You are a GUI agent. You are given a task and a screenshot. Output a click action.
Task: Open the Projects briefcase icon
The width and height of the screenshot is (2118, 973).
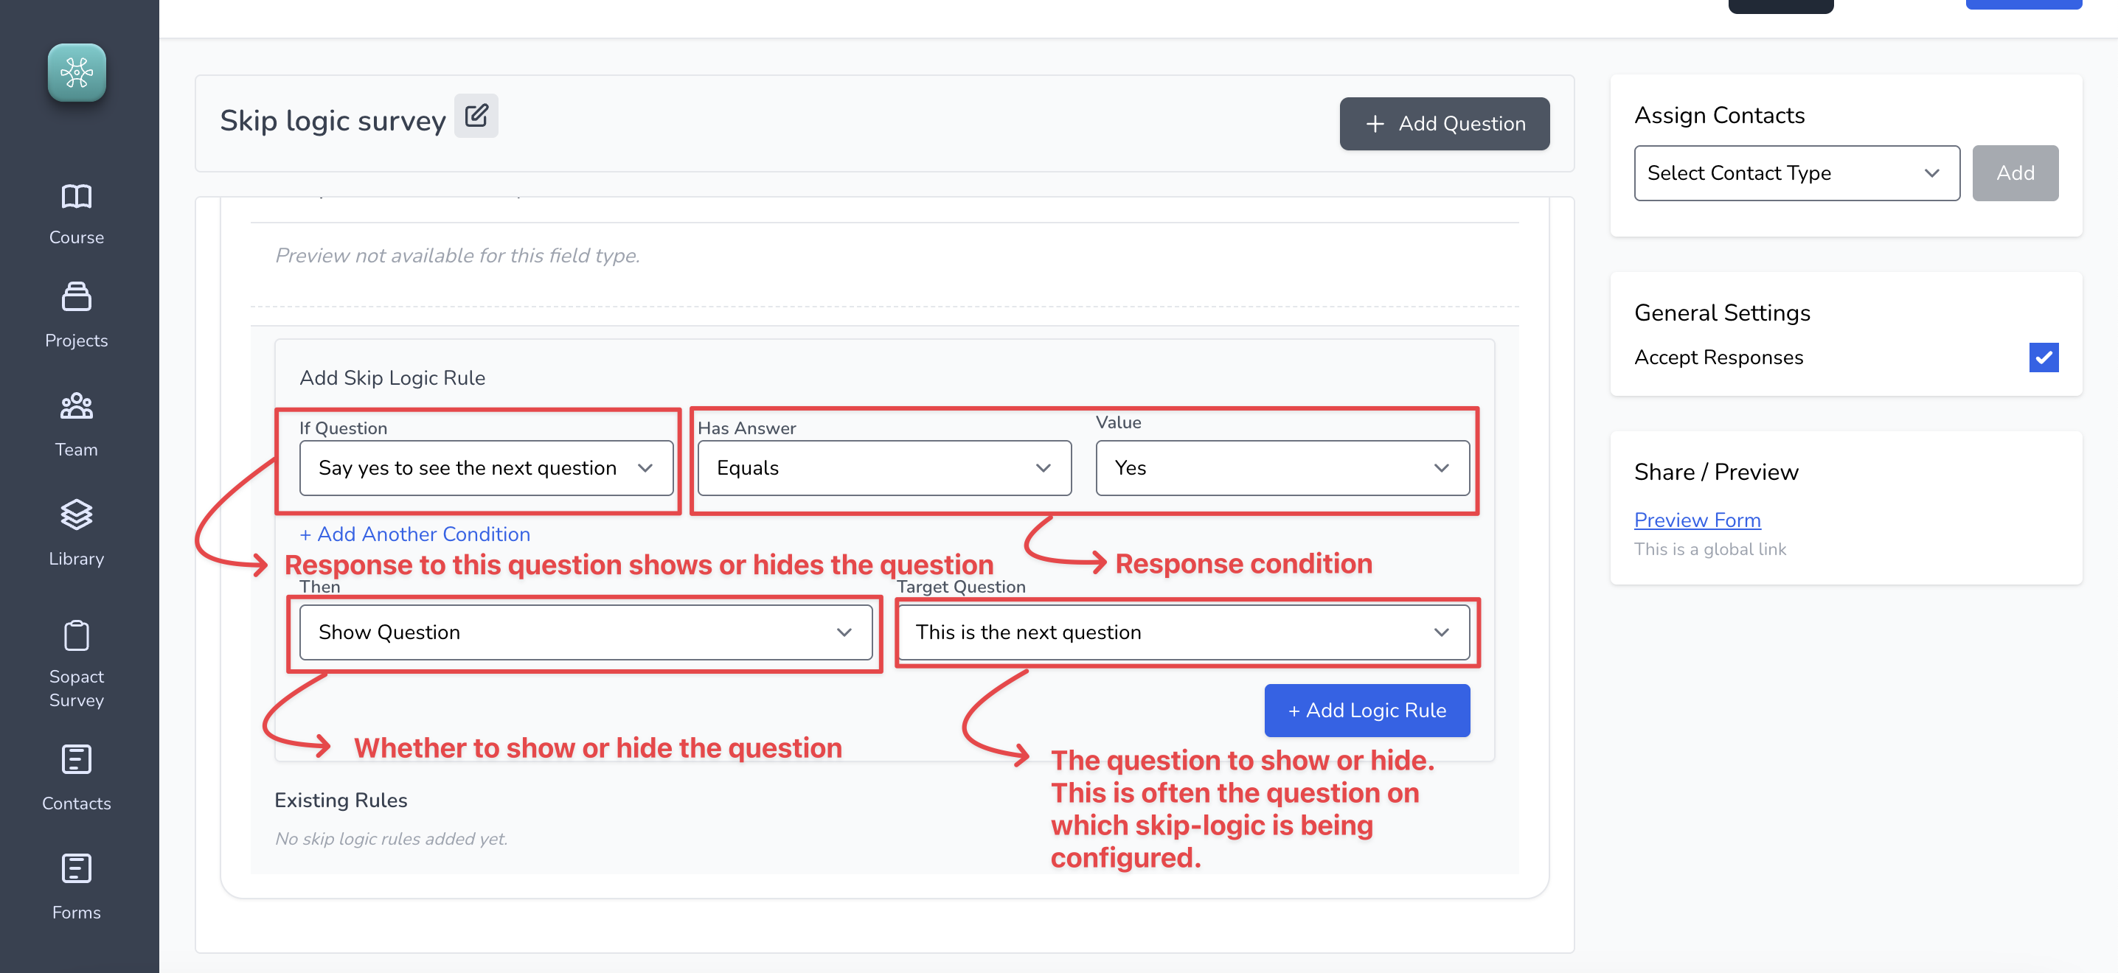pos(77,296)
